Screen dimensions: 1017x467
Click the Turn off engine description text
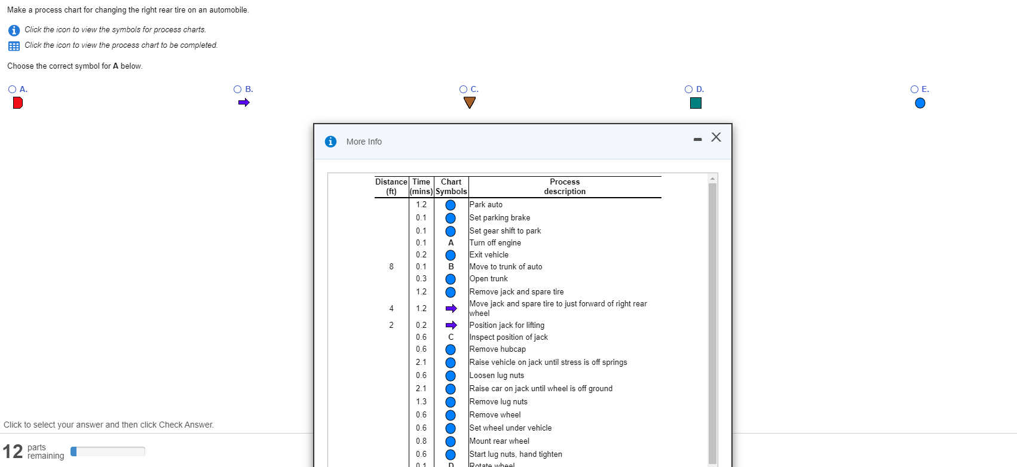495,242
